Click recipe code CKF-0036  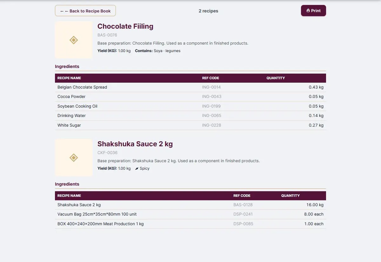point(107,153)
